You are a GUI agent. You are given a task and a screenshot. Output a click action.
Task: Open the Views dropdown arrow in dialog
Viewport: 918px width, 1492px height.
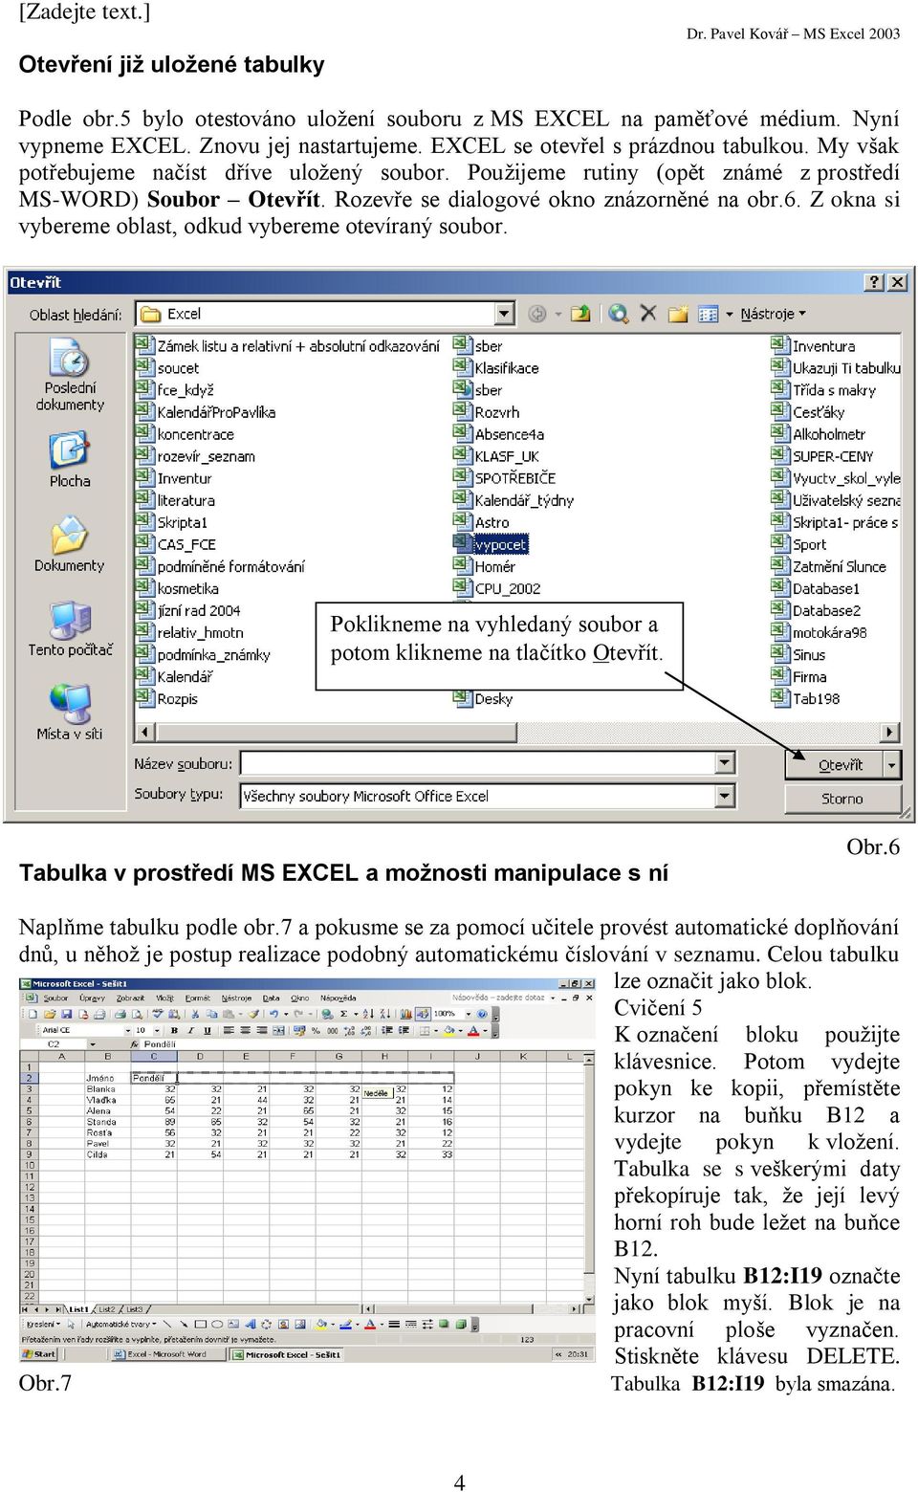pyautogui.click(x=730, y=314)
